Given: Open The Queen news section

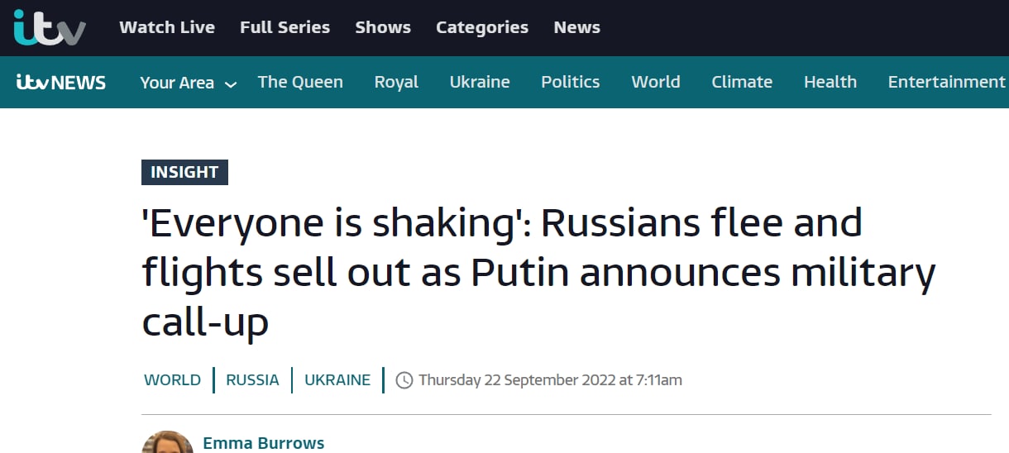Looking at the screenshot, I should [300, 82].
